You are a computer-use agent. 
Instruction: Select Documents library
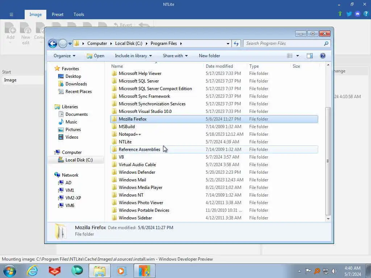pos(76,114)
